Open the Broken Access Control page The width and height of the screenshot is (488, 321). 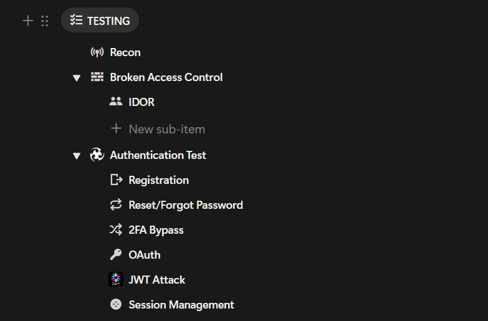tap(166, 77)
